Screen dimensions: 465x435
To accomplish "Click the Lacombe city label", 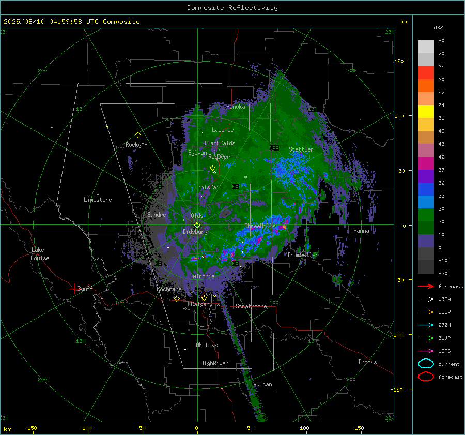I will click(x=223, y=130).
